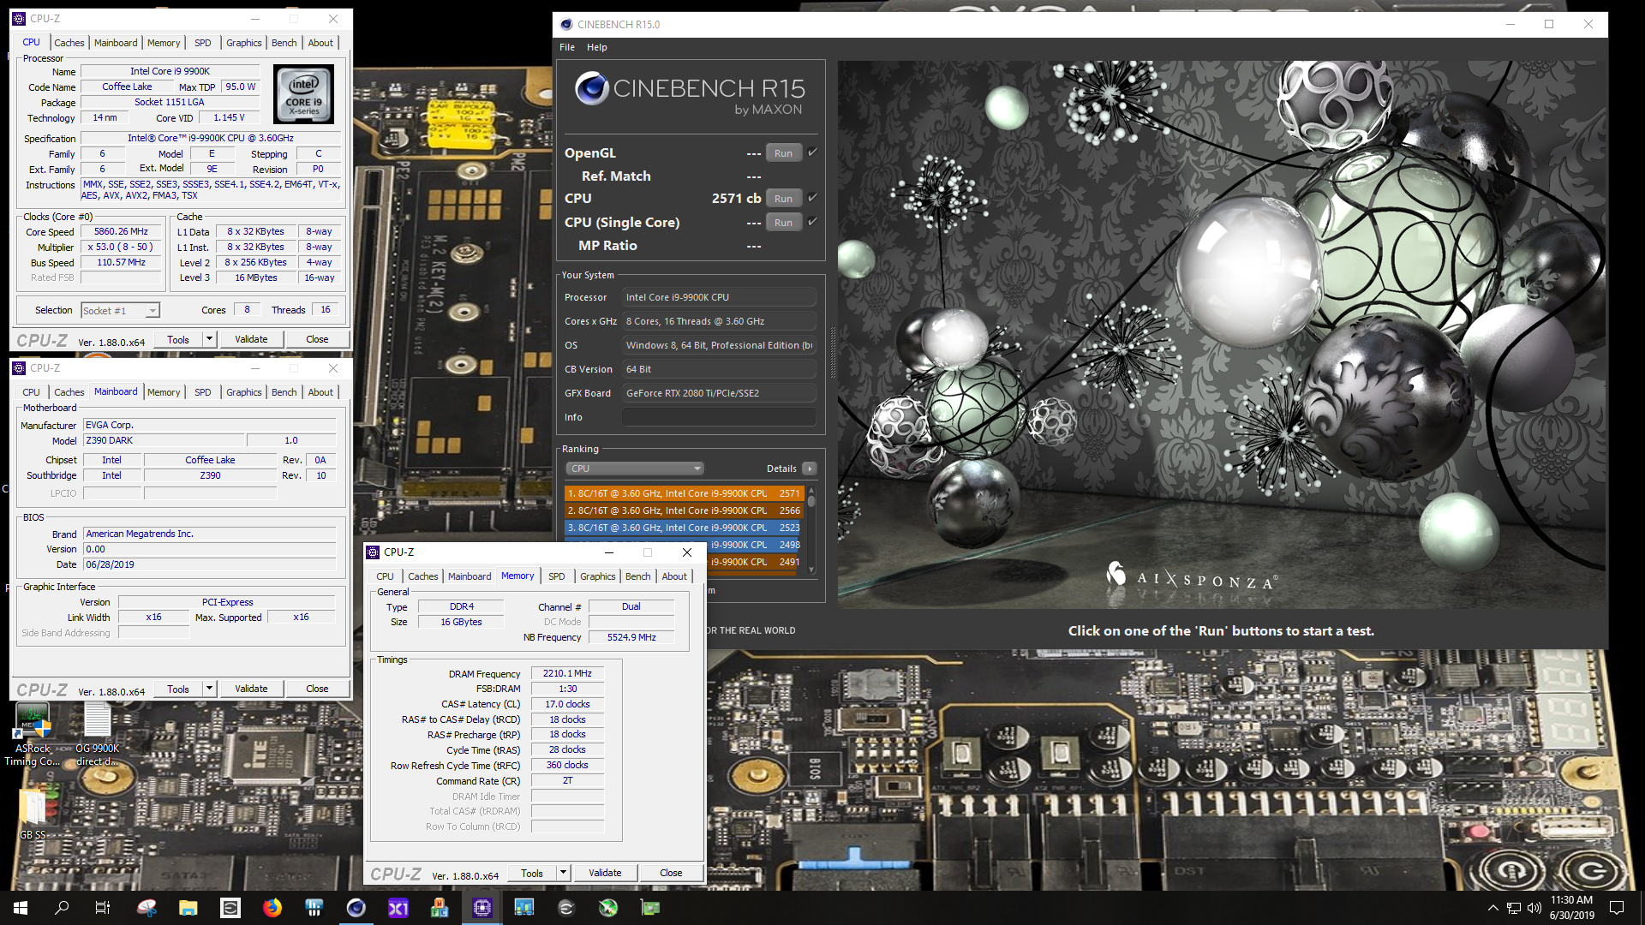Click the Intel Core i9 logo badge
This screenshot has width=1645, height=925.
[304, 94]
